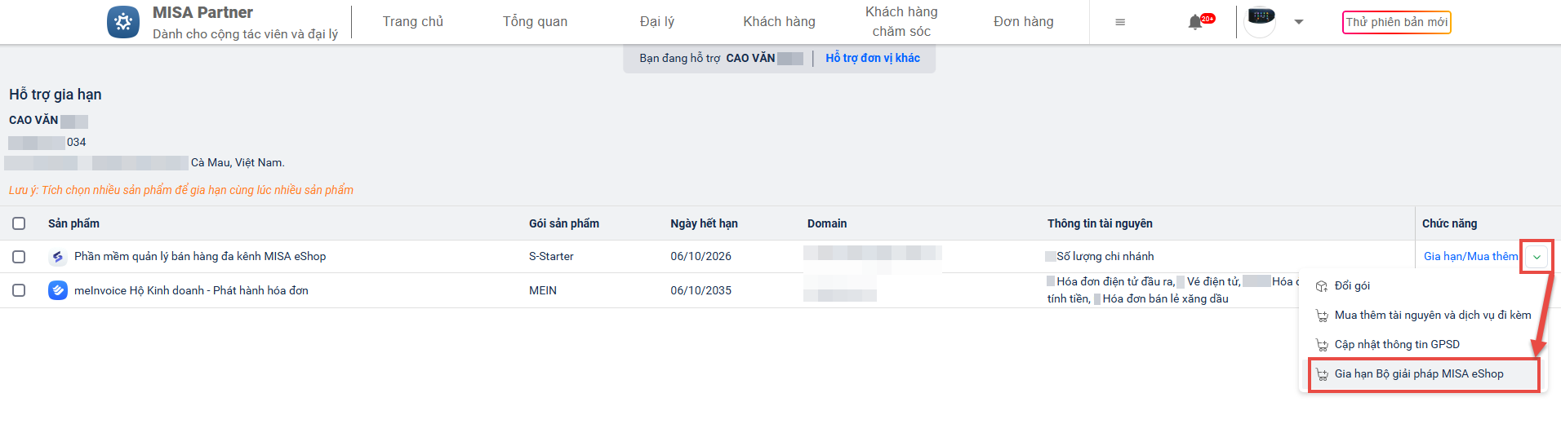
Task: Tick the meInvoice Hộ Kinh doanh checkbox
Action: coord(19,290)
